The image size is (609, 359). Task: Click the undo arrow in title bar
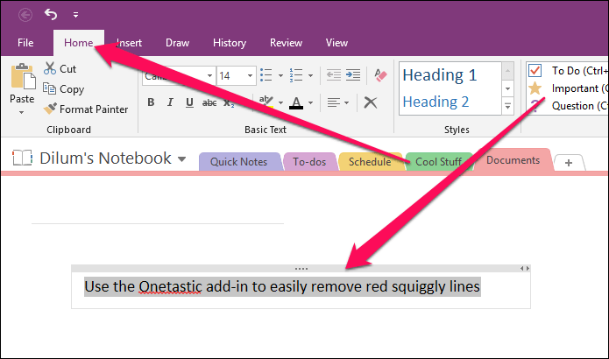pyautogui.click(x=51, y=15)
